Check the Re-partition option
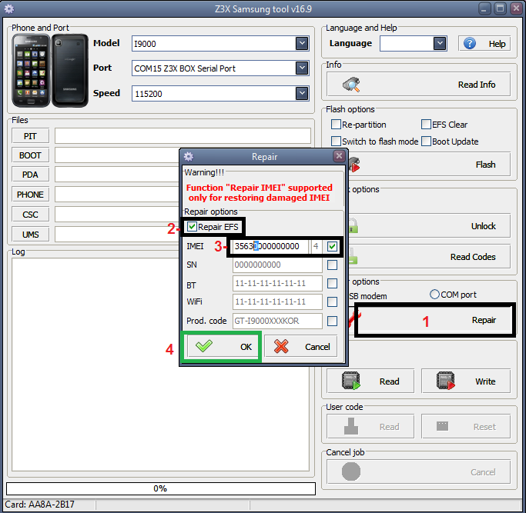 (336, 125)
